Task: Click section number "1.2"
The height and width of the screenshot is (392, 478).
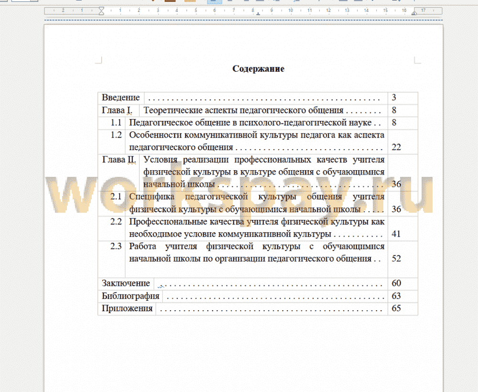Action: coord(116,135)
